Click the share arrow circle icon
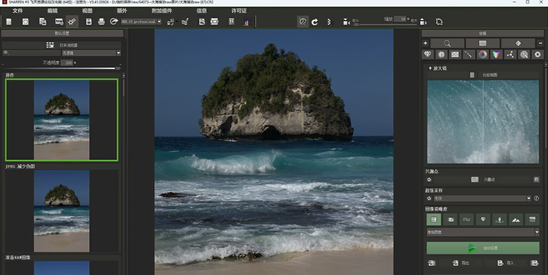Image resolution: width=548 pixels, height=275 pixels. [114, 22]
